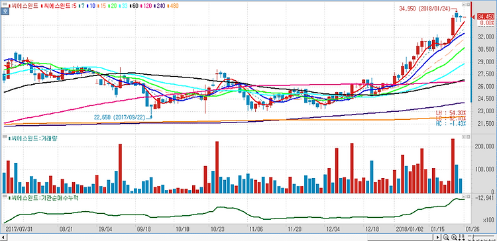Click the scrollbar left arrow button
The height and width of the screenshot is (241, 497).
click(3, 237)
